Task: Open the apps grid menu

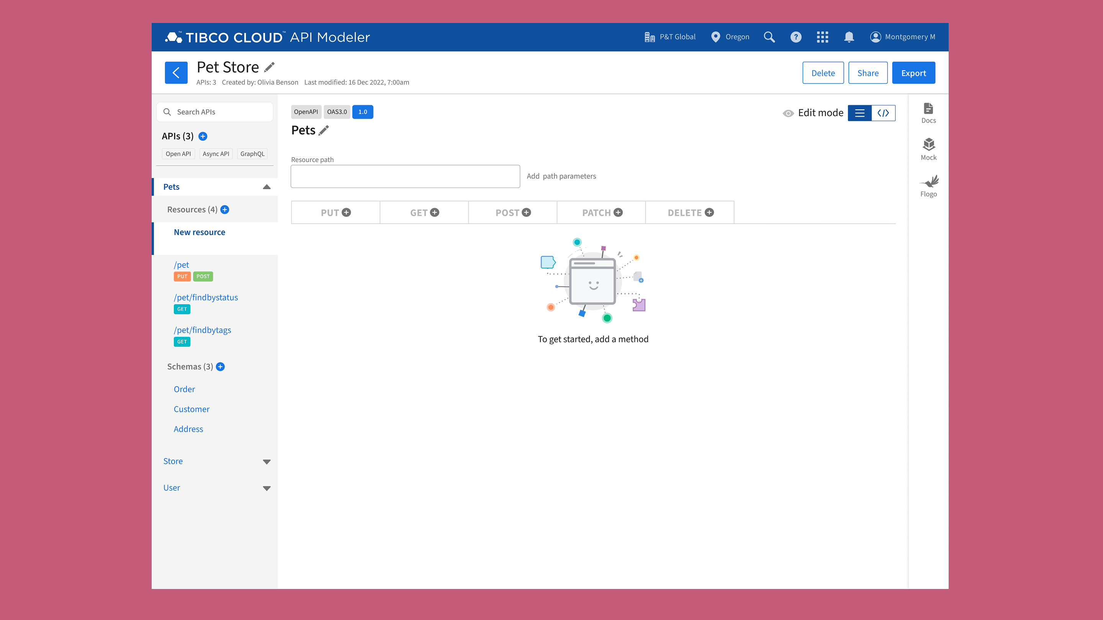Action: coord(822,37)
